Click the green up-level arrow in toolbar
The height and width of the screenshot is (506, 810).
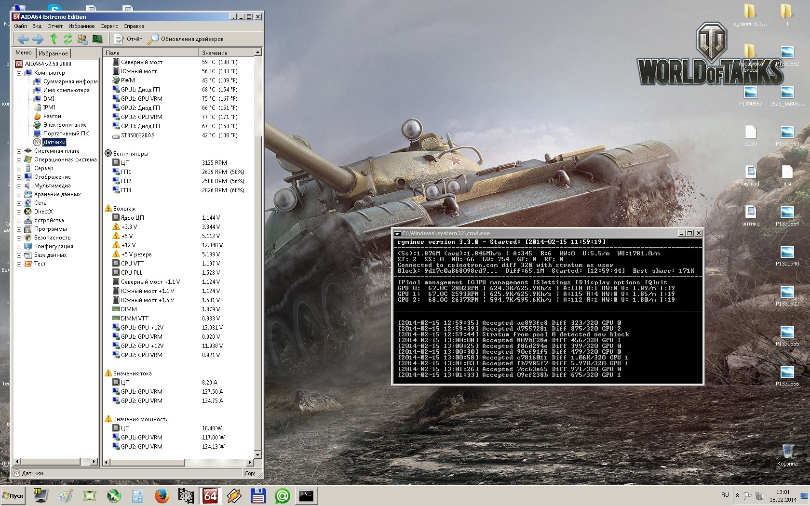click(54, 39)
